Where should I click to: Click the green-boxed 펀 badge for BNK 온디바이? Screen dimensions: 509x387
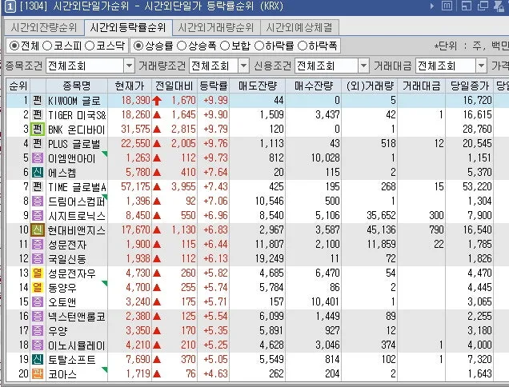(38, 129)
